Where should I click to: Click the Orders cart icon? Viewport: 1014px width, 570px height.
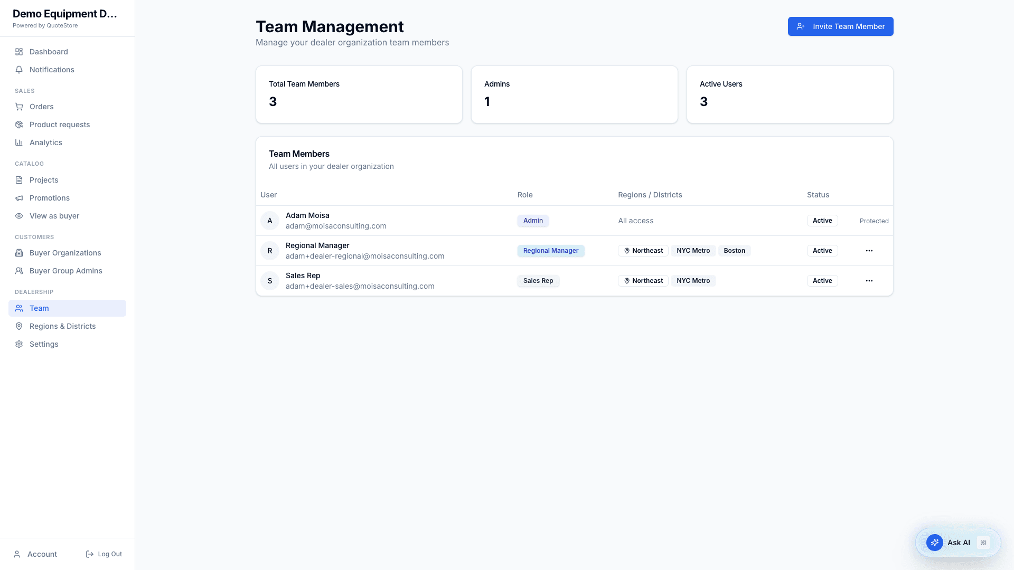(19, 107)
